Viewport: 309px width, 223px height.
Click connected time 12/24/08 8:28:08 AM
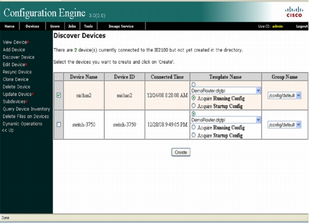tap(167, 96)
